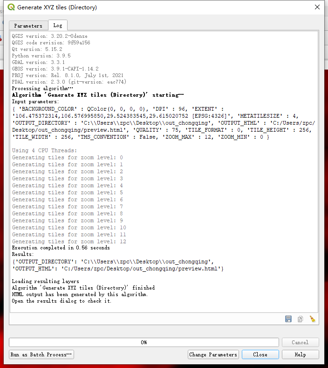
Task: Save the log to file icon
Action: pos(288,319)
